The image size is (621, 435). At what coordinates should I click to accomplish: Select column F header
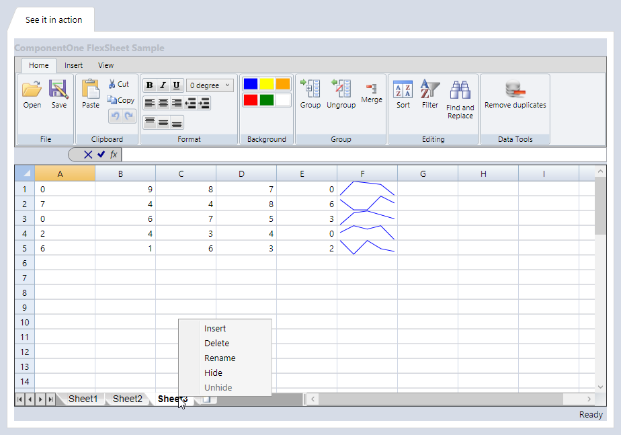click(x=367, y=173)
